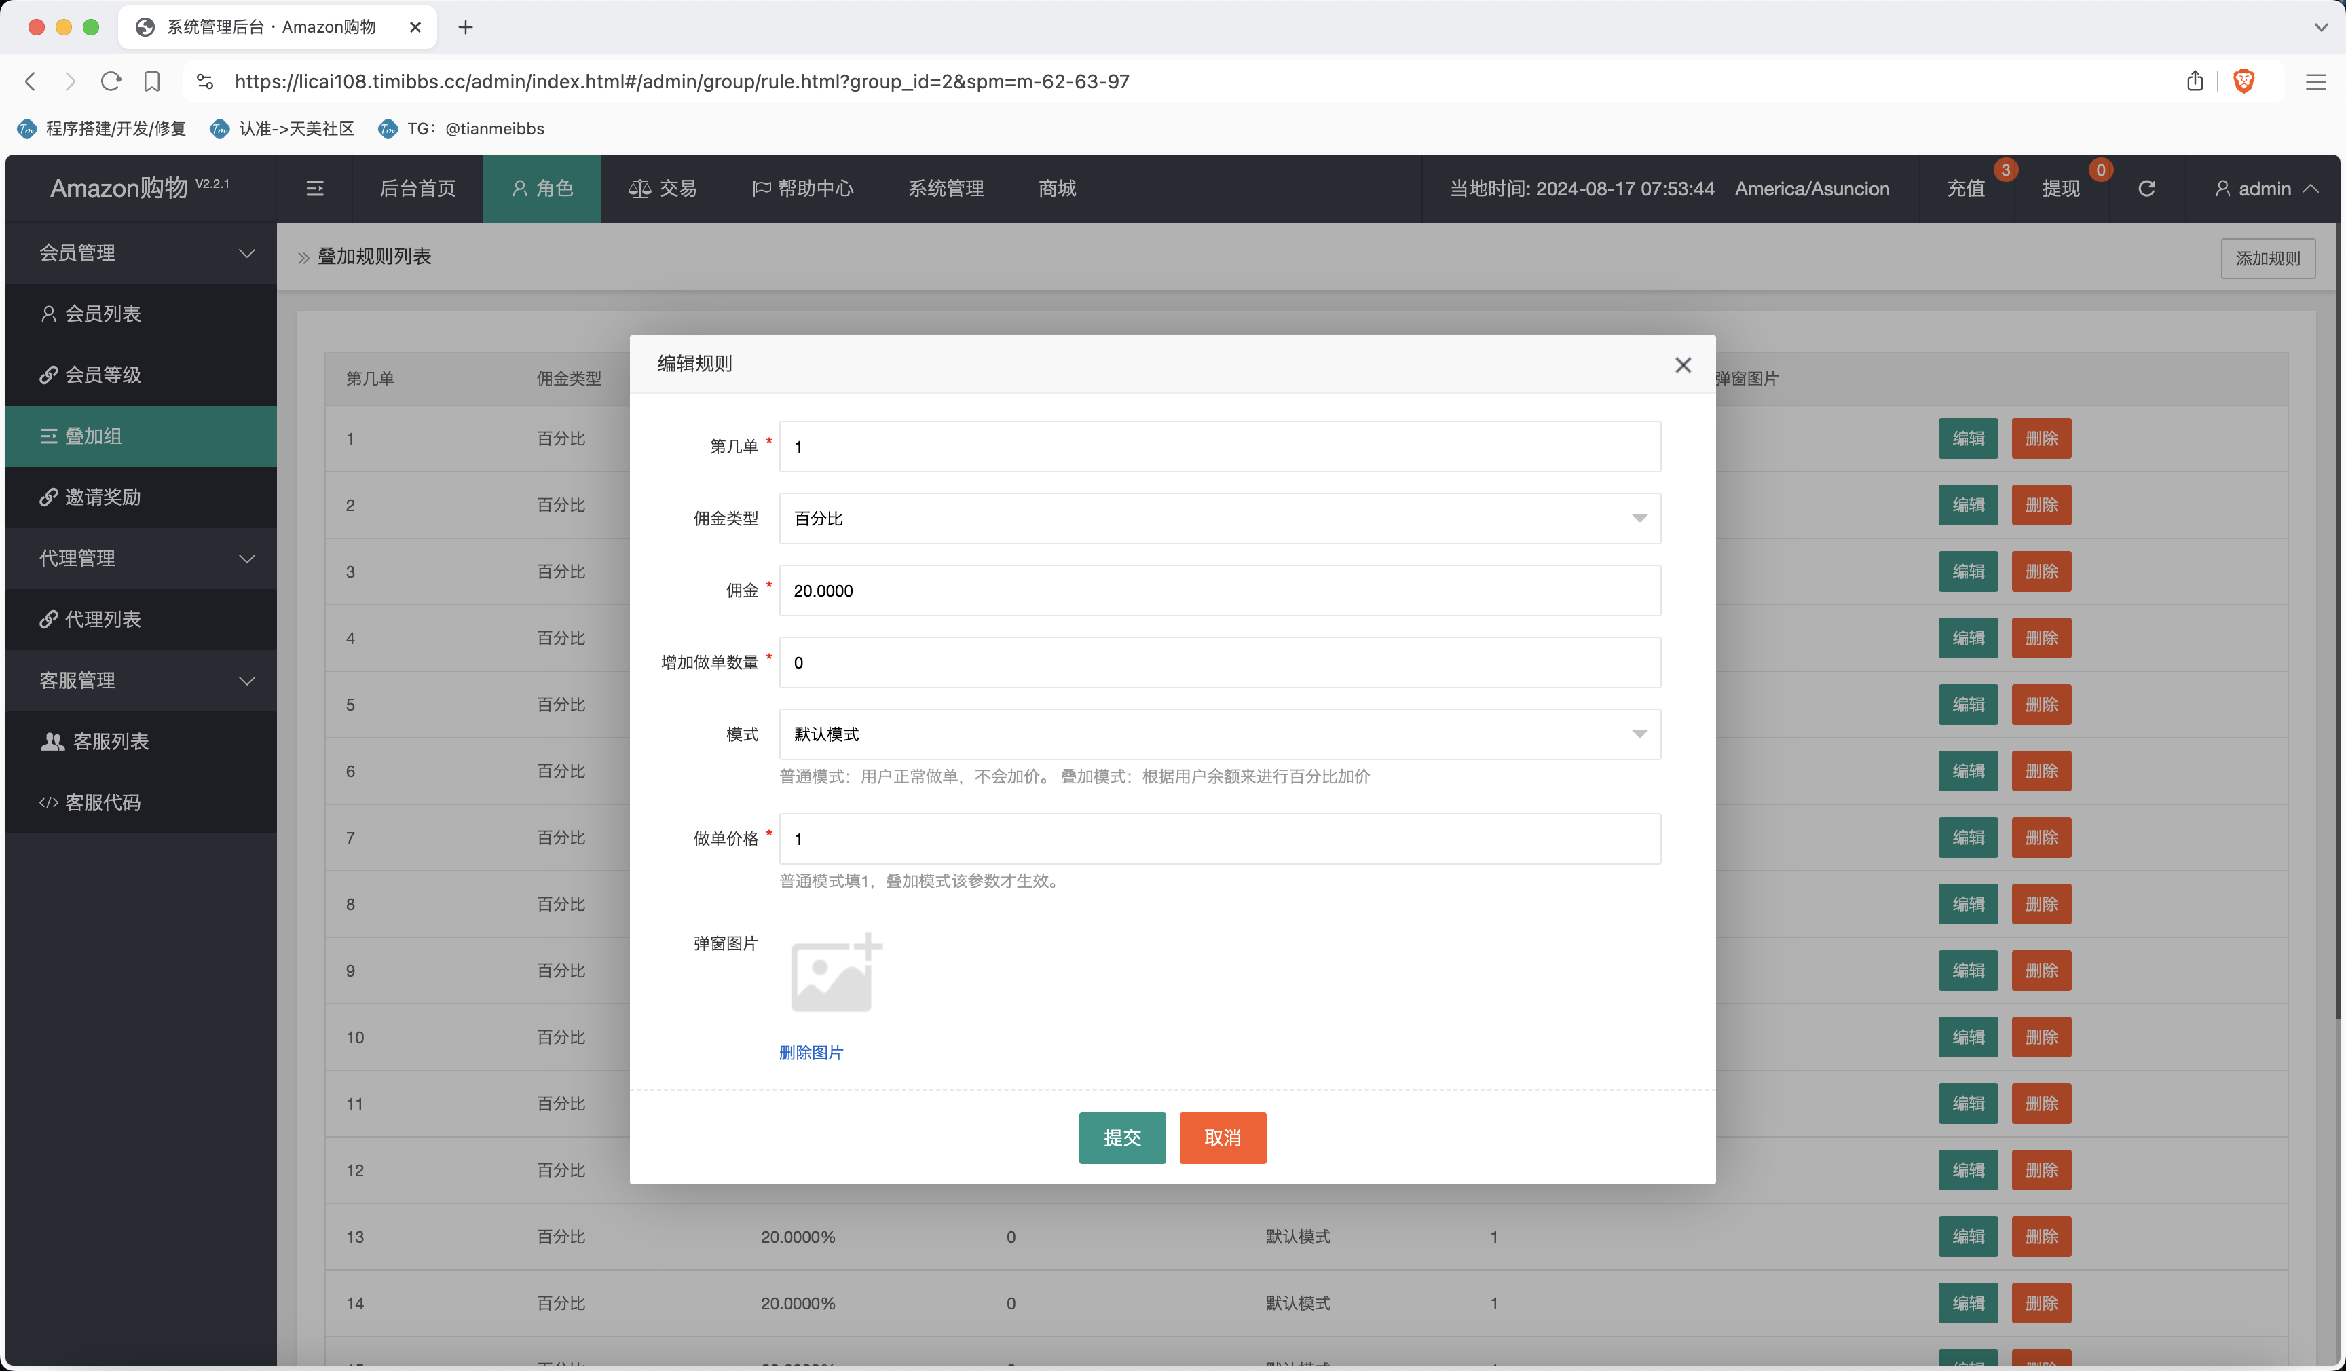The image size is (2346, 1371).
Task: Select 叠加组 in the sidebar
Action: [141, 436]
